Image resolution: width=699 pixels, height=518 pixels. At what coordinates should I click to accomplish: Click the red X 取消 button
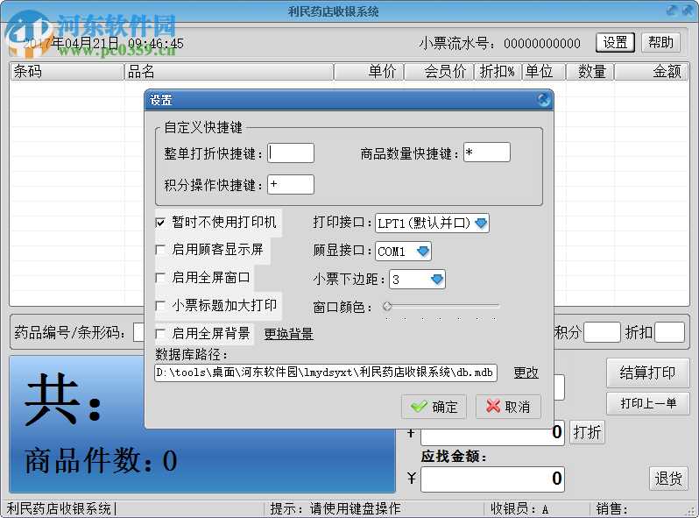(x=508, y=407)
